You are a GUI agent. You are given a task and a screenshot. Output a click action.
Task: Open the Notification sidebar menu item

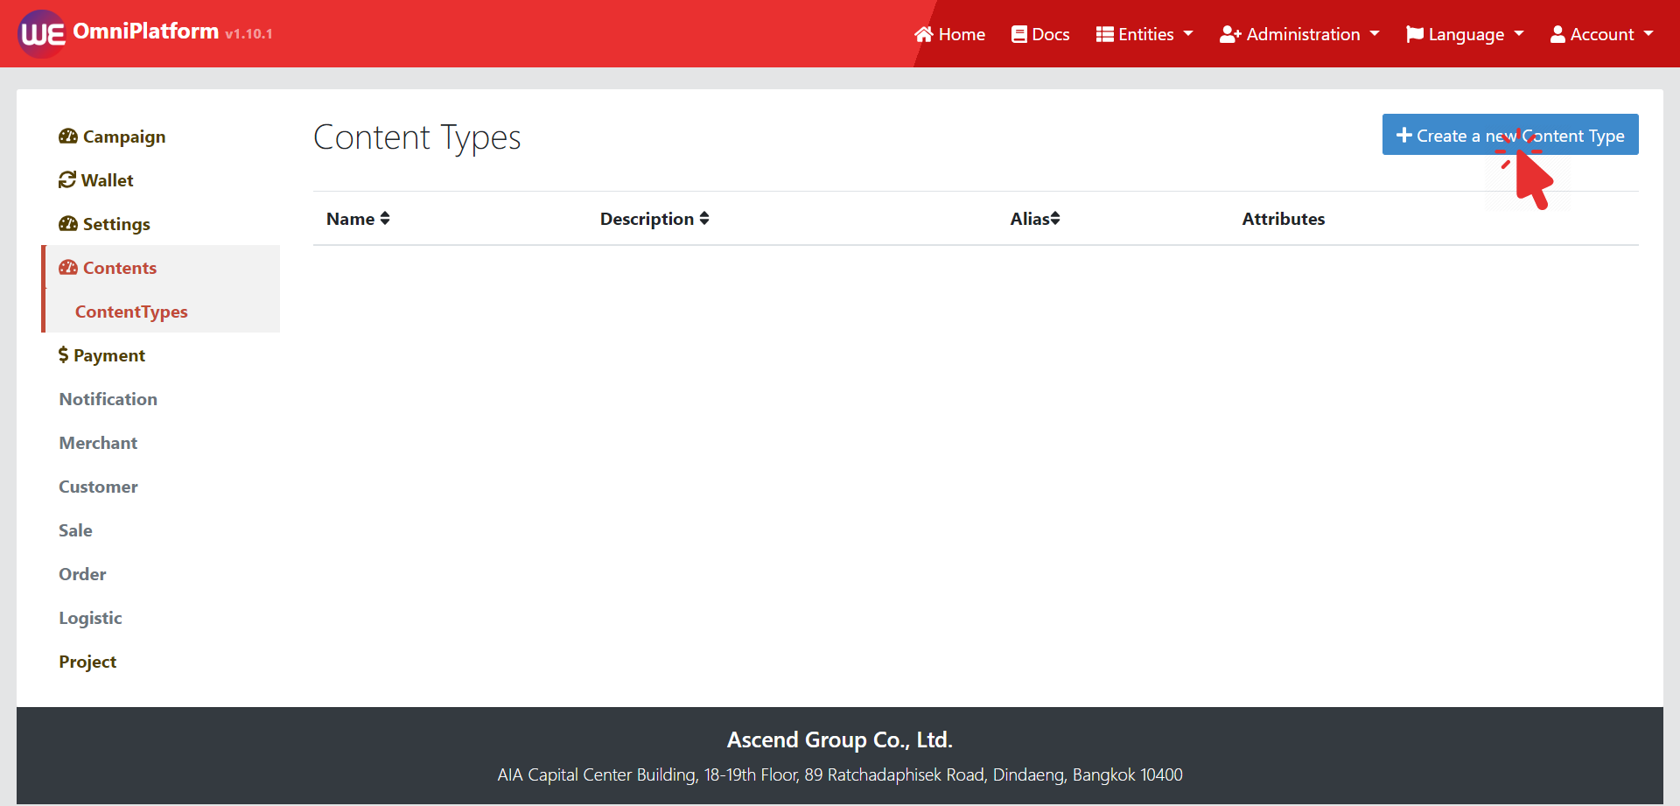pos(108,399)
